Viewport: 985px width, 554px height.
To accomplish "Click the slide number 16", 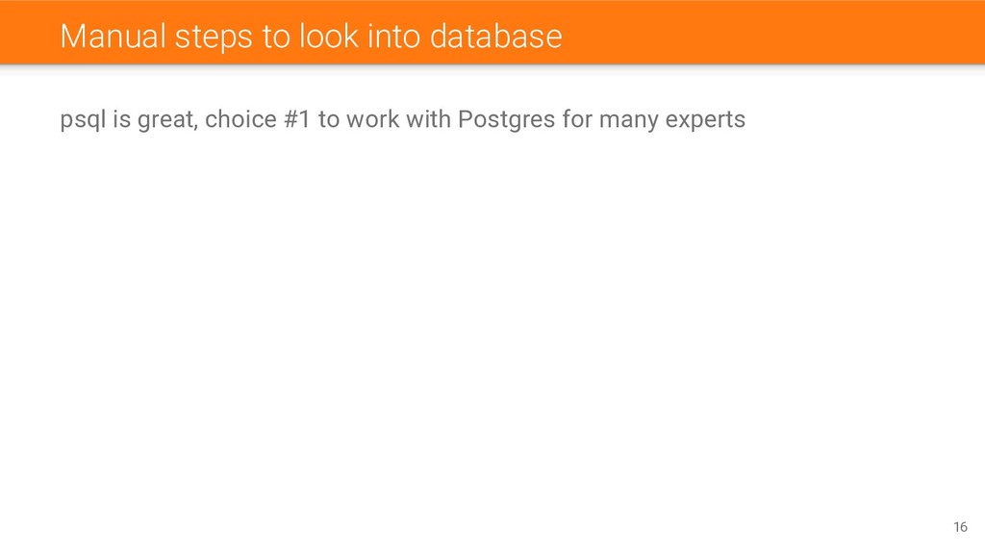I will (x=960, y=527).
